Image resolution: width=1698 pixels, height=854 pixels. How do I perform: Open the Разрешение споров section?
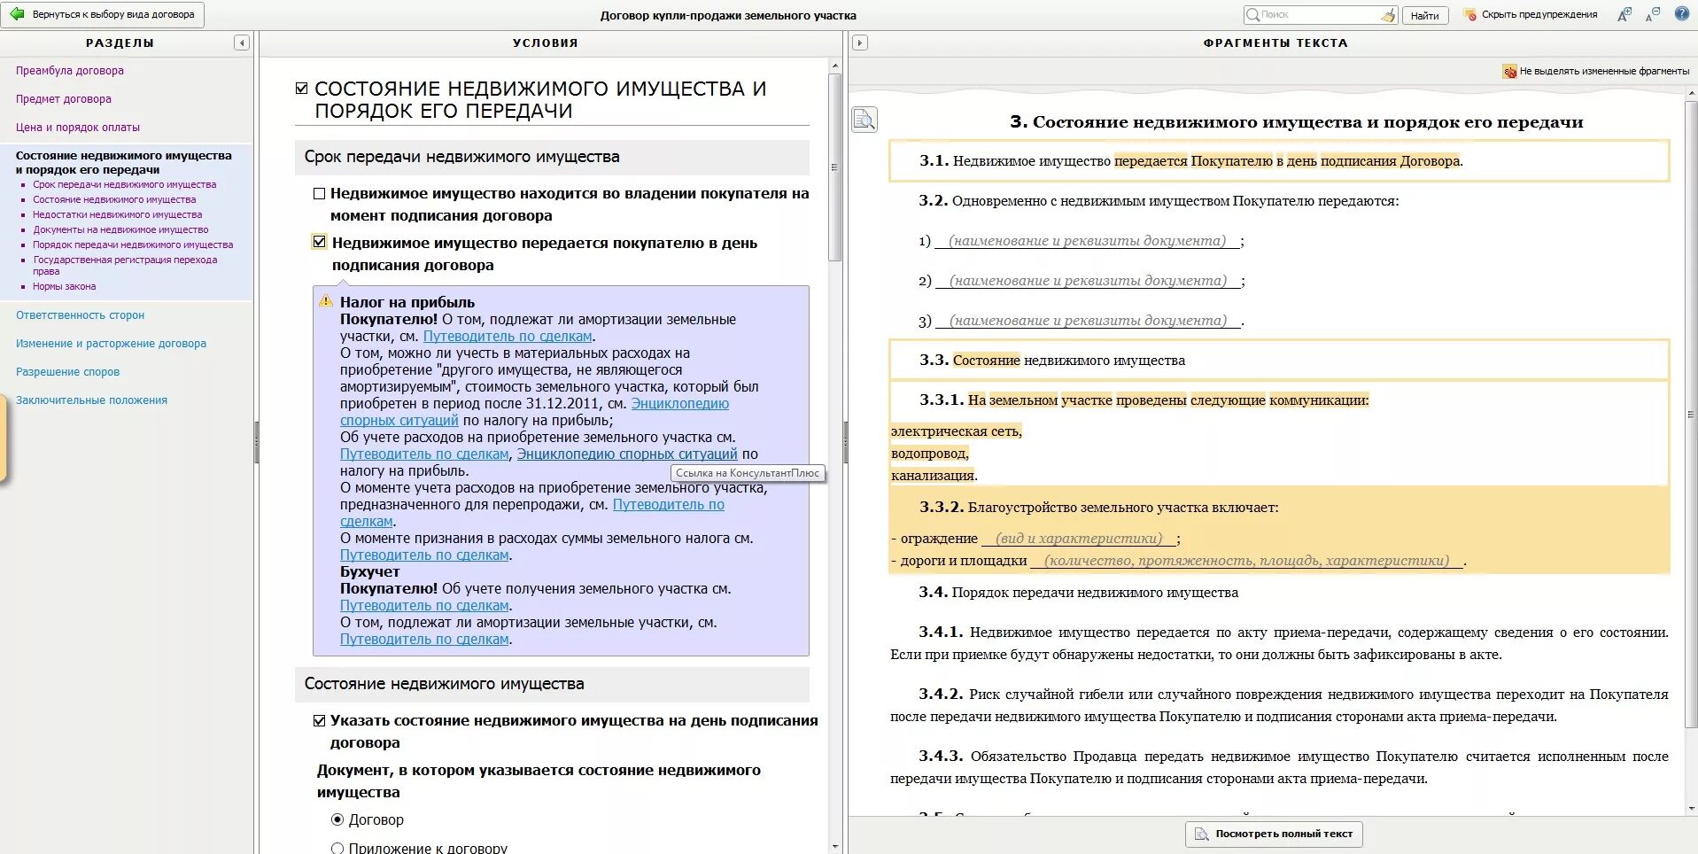click(x=67, y=372)
